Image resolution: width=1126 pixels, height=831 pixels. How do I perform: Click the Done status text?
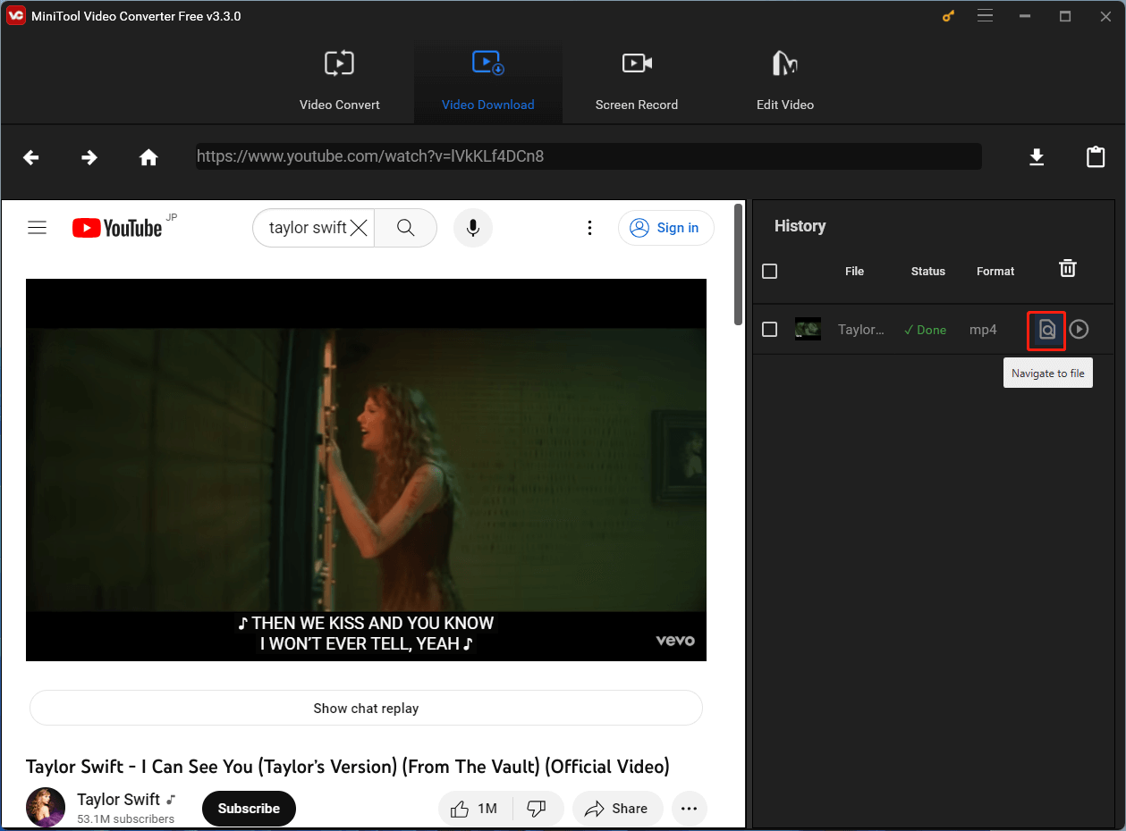[925, 330]
